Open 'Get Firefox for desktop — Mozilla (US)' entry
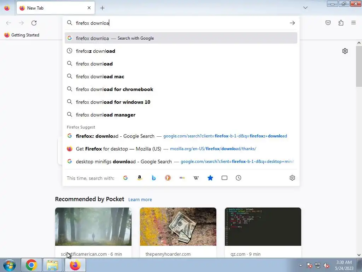 pos(181,149)
